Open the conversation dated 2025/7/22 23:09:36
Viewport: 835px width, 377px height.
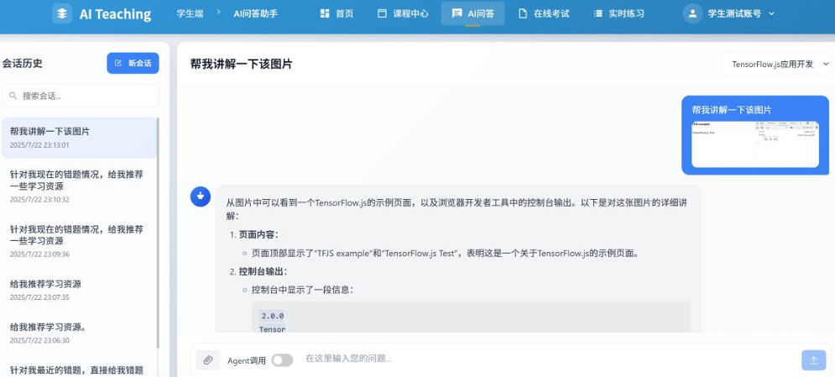(80, 241)
